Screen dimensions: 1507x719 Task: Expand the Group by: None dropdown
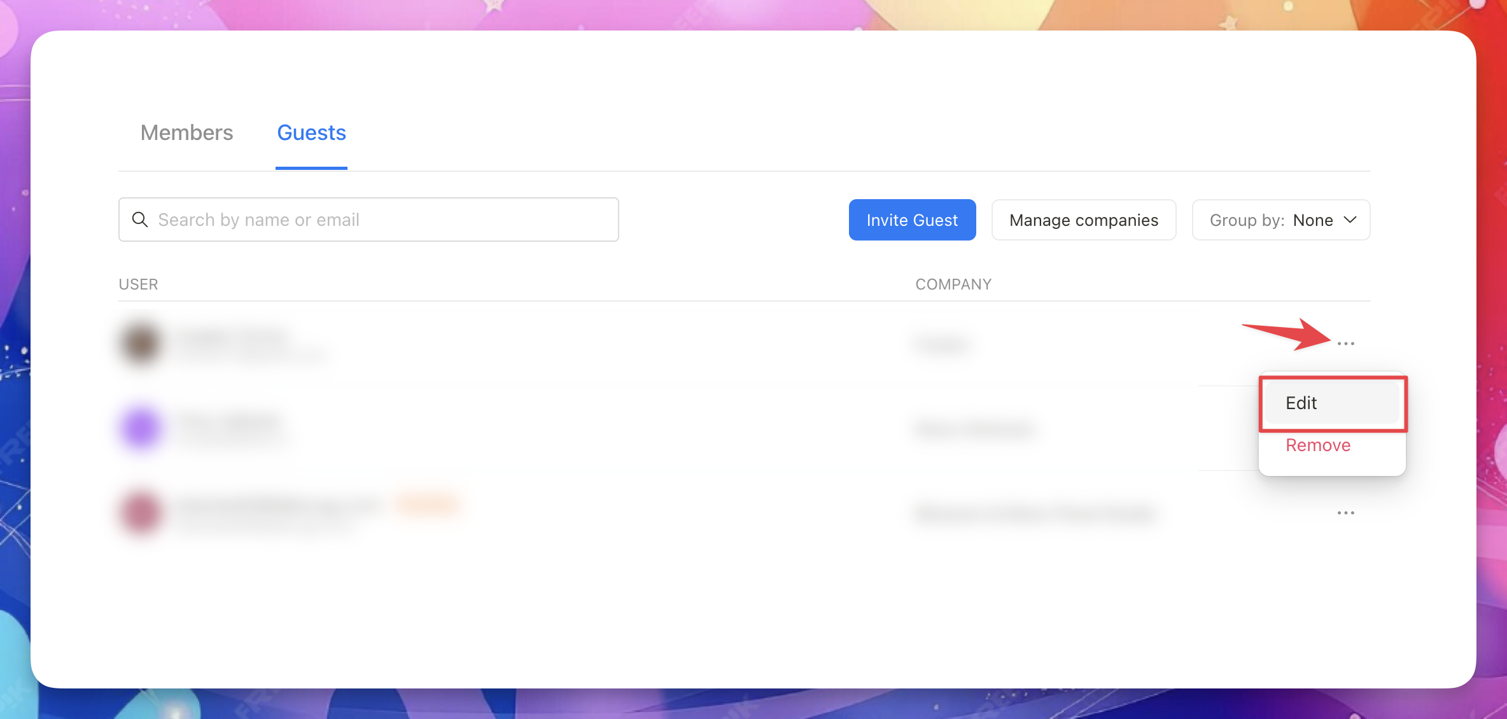1280,220
